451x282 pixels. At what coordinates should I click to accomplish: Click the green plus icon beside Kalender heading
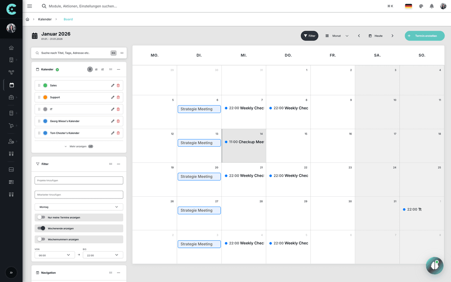pos(57,69)
